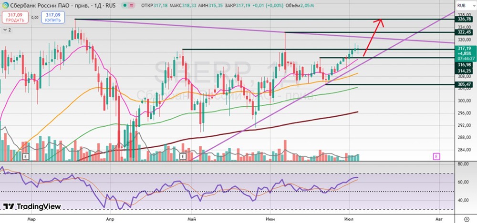Click the 324,00 price axis tick
477x223 pixels.
pyautogui.click(x=464, y=27)
